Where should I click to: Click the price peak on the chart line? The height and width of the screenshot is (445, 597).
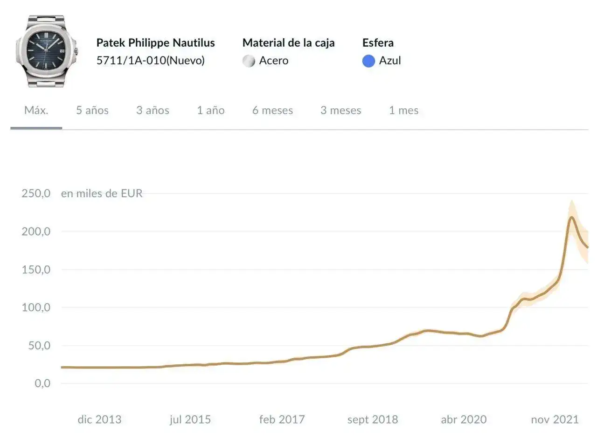(x=572, y=217)
